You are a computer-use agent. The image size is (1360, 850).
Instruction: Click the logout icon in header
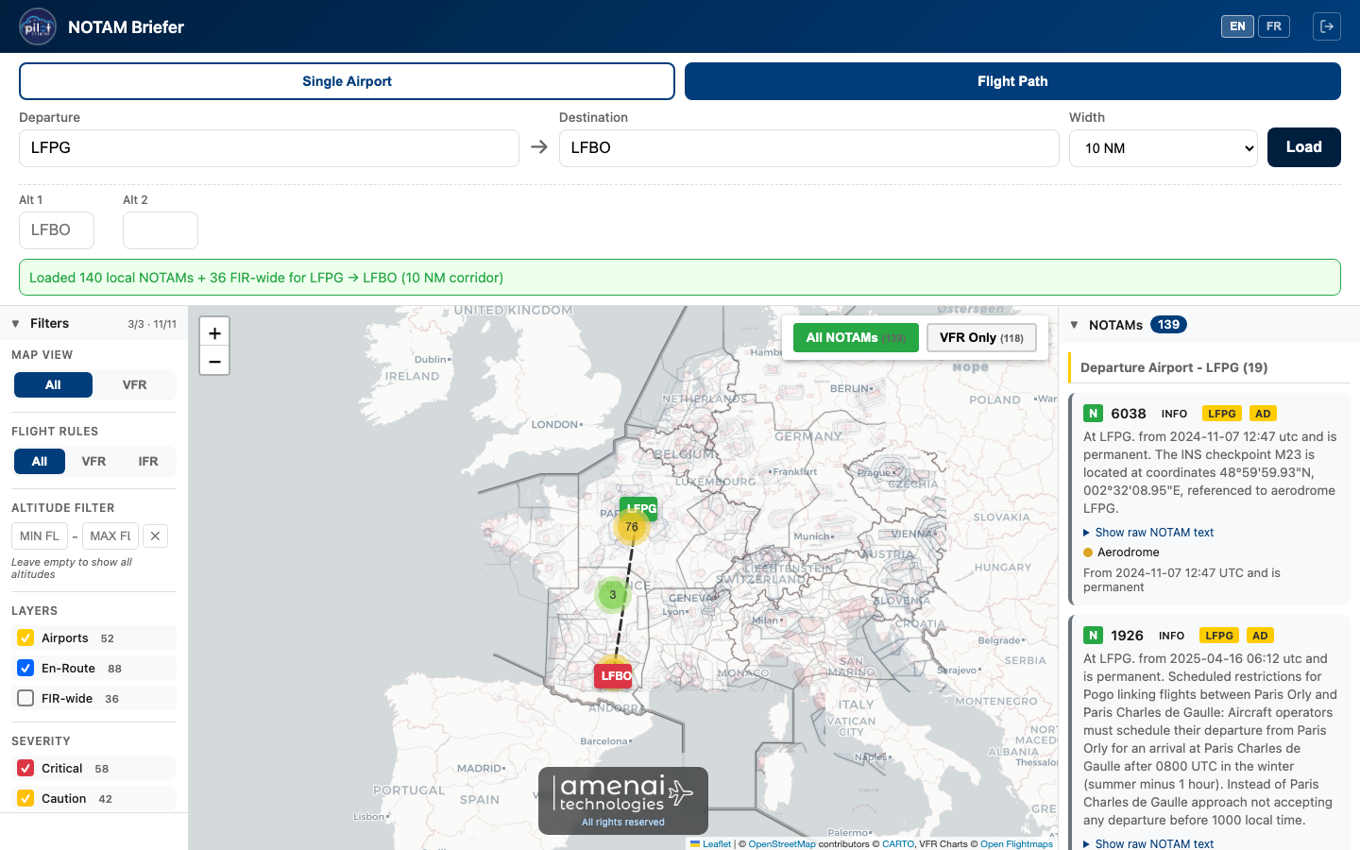point(1326,26)
